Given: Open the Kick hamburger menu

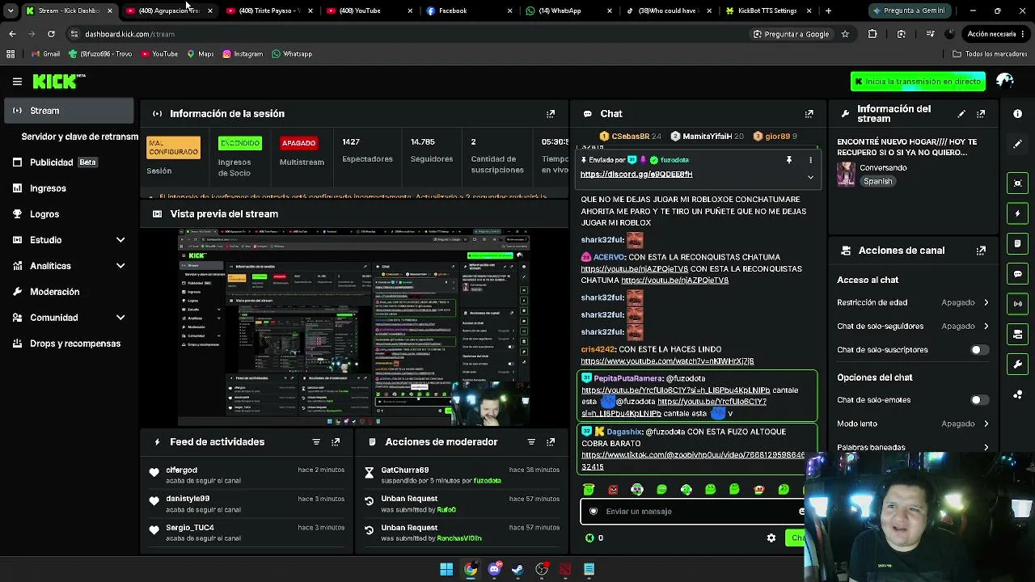Looking at the screenshot, I should [17, 82].
